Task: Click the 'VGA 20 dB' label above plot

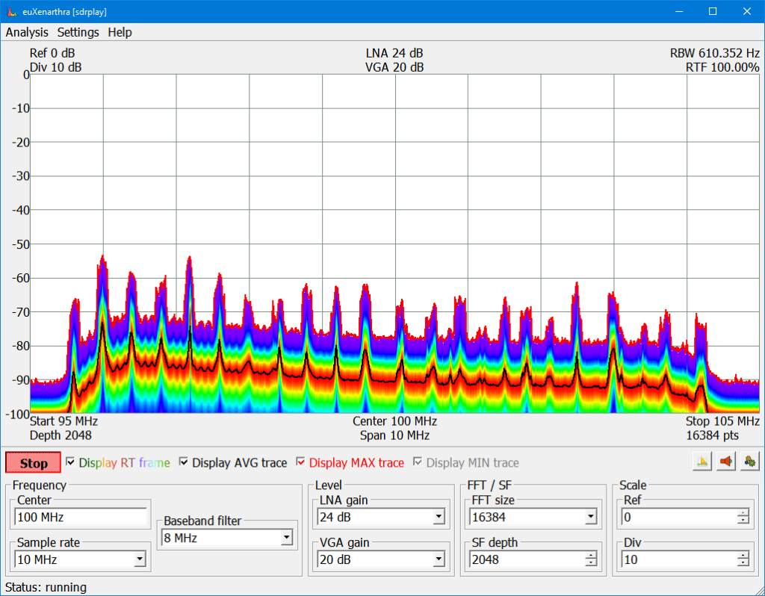Action: pyautogui.click(x=394, y=67)
